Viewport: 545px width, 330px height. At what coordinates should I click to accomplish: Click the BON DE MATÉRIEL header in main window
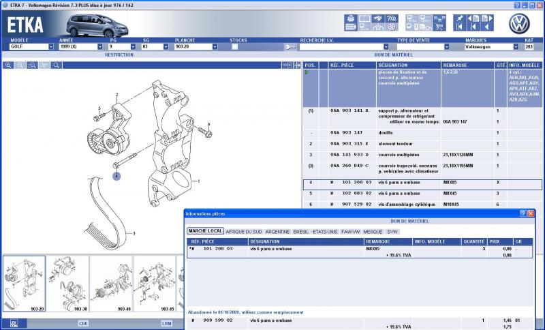pyautogui.click(x=394, y=55)
